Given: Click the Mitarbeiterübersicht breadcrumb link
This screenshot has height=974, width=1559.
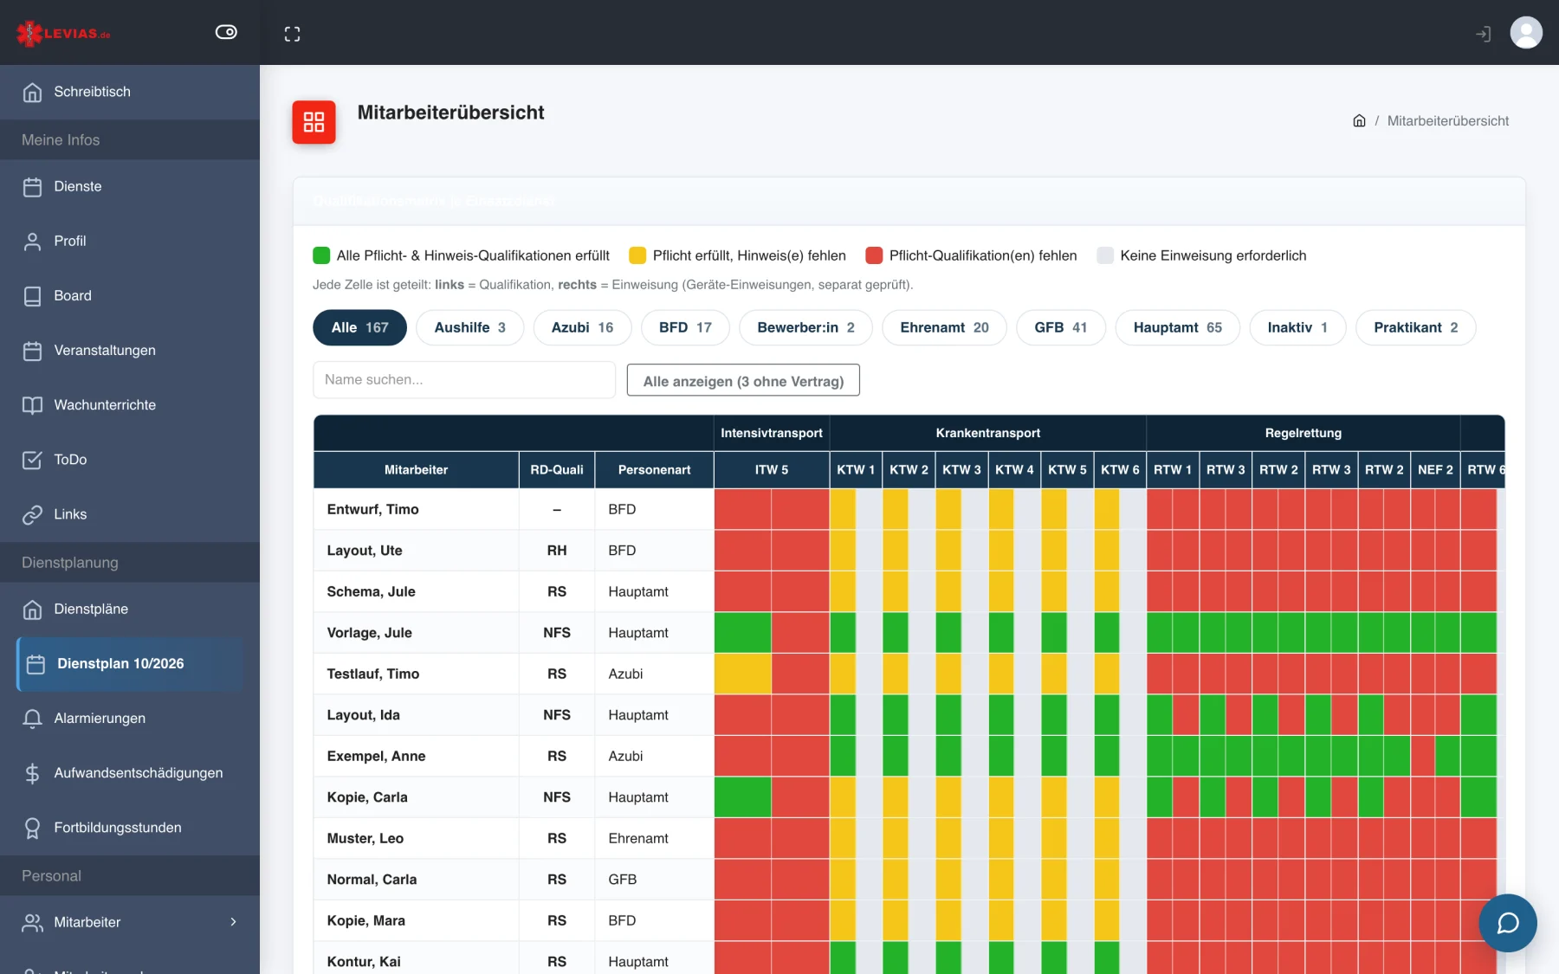Looking at the screenshot, I should pyautogui.click(x=1448, y=120).
